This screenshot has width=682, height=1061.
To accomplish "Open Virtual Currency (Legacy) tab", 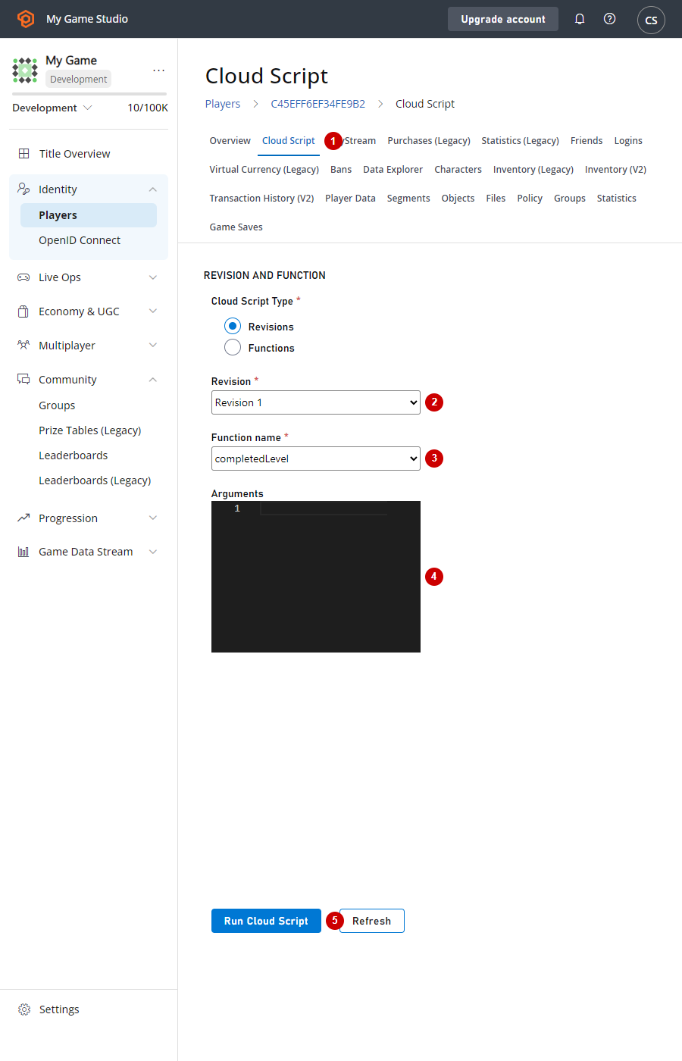I will point(264,170).
